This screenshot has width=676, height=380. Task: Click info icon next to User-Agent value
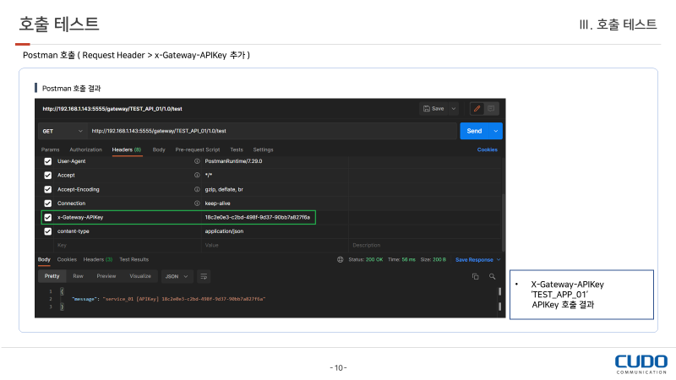(197, 160)
